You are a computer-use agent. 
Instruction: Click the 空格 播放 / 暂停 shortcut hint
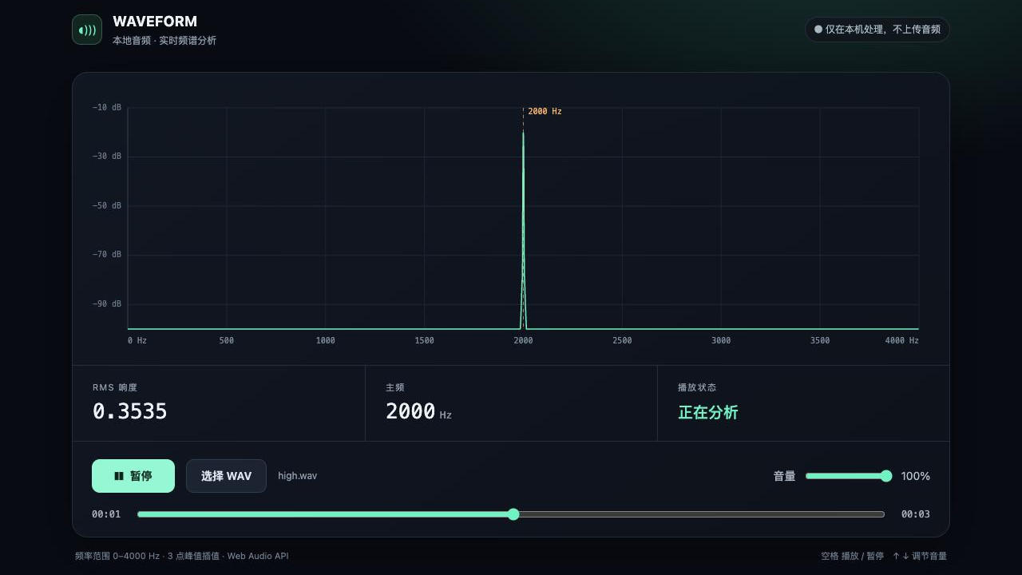point(853,556)
